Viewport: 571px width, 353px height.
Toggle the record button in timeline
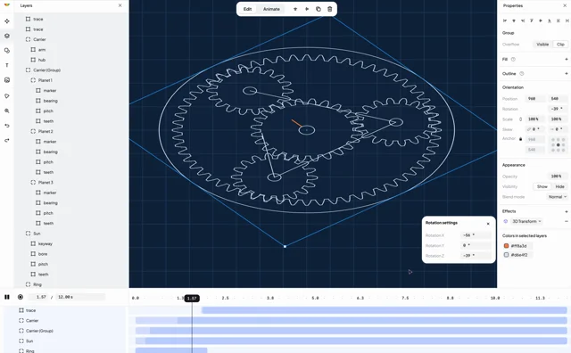tap(21, 297)
